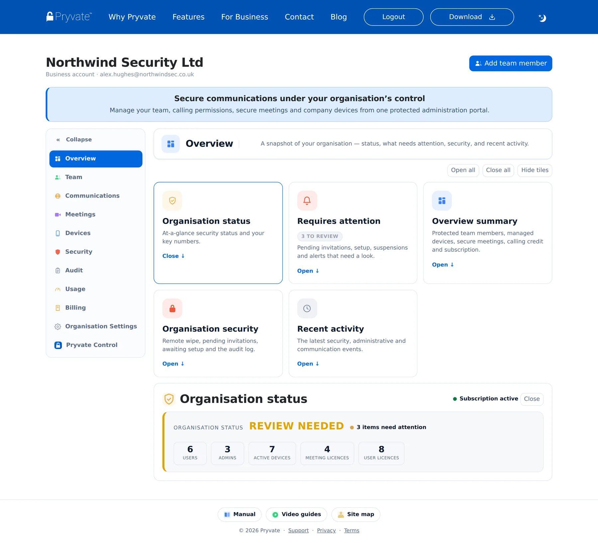Go to For Business page
The width and height of the screenshot is (598, 543).
[x=245, y=17]
